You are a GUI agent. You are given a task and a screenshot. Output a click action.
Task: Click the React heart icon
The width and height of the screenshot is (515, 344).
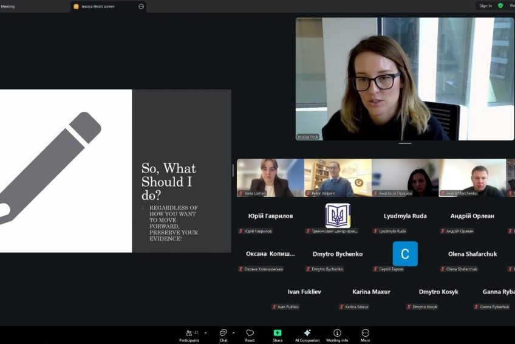point(250,335)
